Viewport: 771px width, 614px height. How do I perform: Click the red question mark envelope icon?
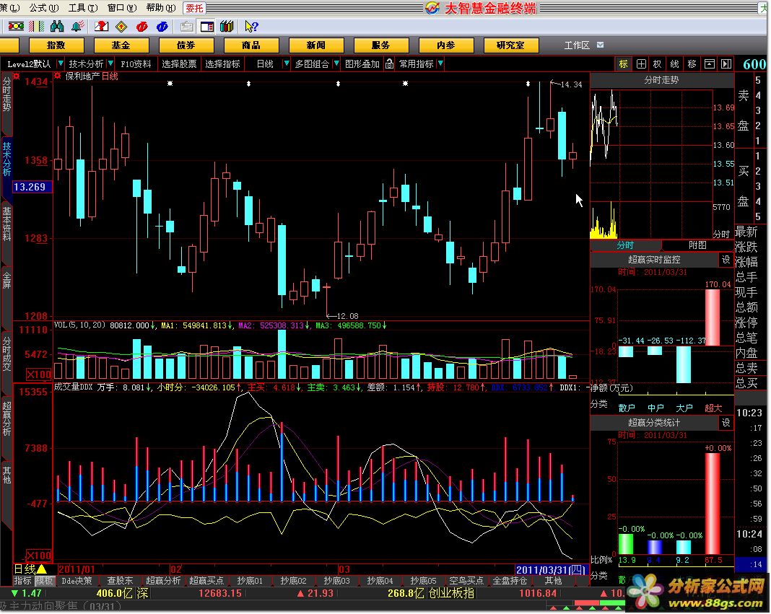point(101,27)
